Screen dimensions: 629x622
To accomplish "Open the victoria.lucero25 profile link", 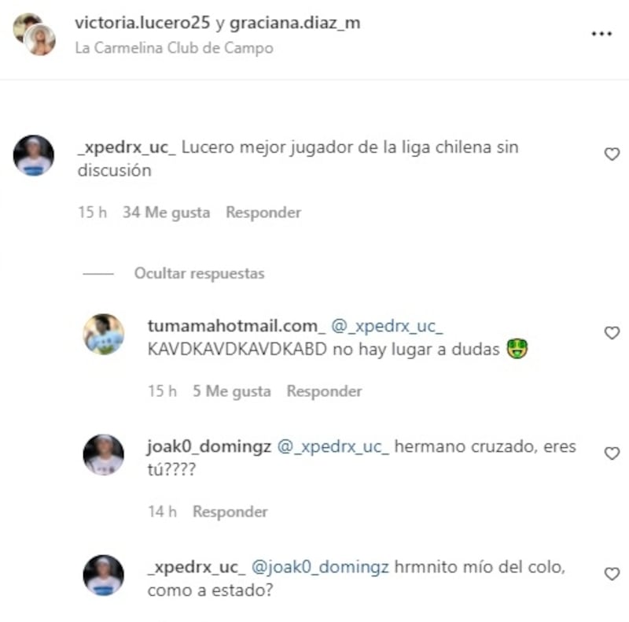I will (142, 23).
